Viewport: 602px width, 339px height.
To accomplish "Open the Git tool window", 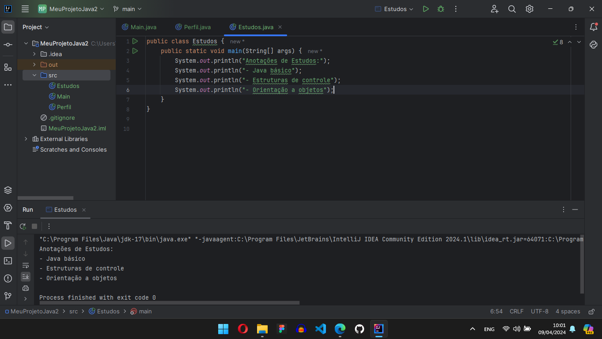I will (x=8, y=296).
